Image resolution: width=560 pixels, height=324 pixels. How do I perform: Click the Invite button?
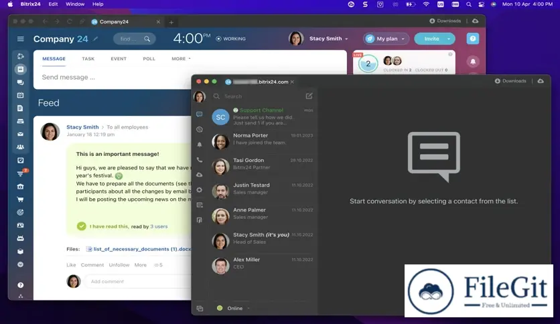point(431,39)
